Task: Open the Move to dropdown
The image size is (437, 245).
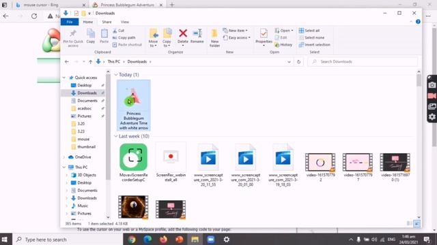Action: click(x=153, y=44)
